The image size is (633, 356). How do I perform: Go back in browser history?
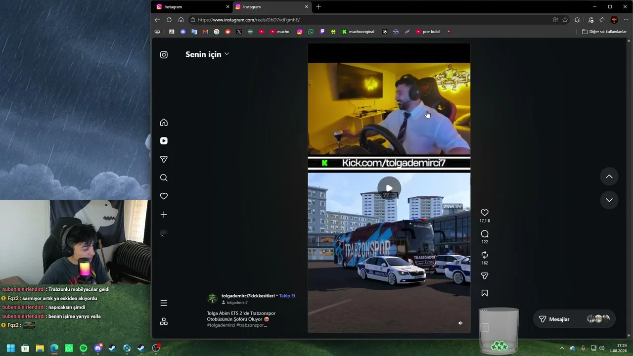(x=157, y=20)
